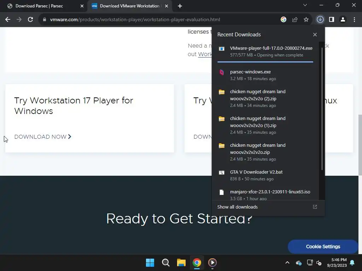This screenshot has width=362, height=271.
Task: Toggle the downloads toolbar button
Action: click(x=320, y=20)
